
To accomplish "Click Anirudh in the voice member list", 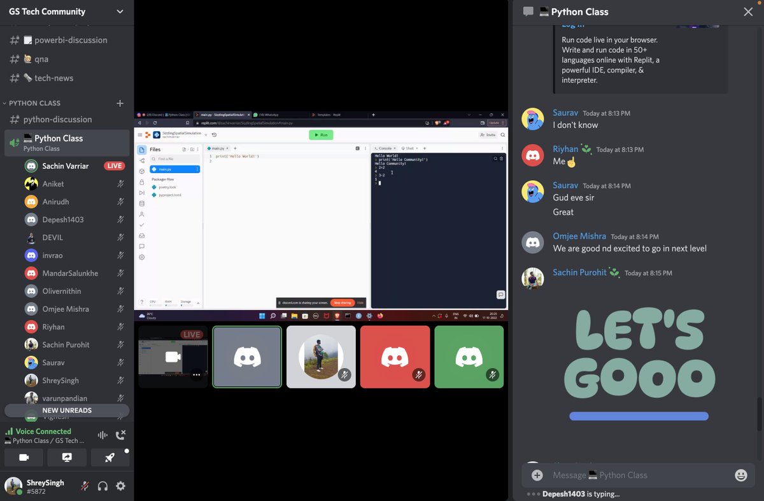I will (x=73, y=202).
